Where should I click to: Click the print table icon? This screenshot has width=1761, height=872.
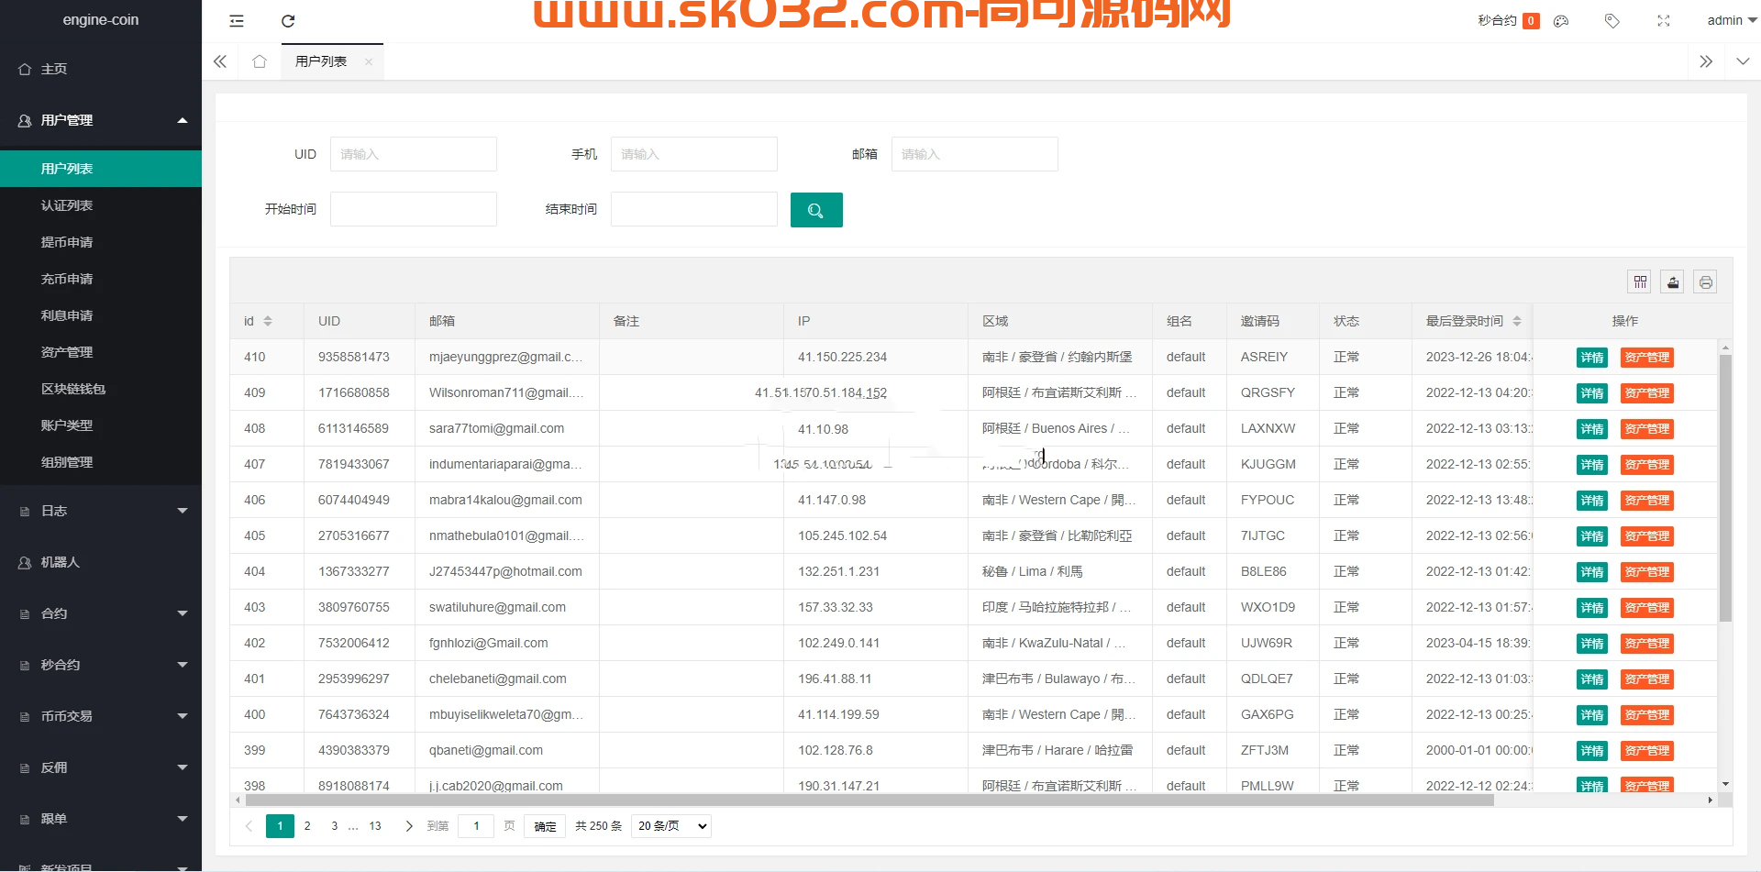tap(1706, 282)
